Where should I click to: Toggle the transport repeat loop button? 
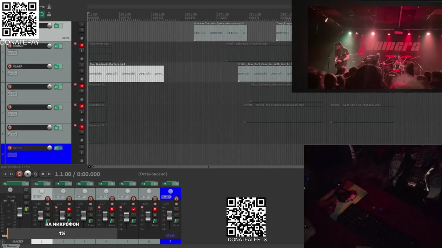pos(35,174)
